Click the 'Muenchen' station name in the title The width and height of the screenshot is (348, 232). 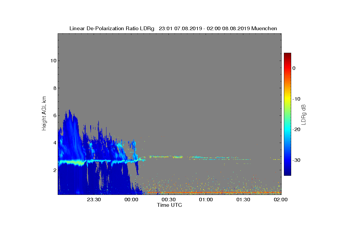pos(264,28)
